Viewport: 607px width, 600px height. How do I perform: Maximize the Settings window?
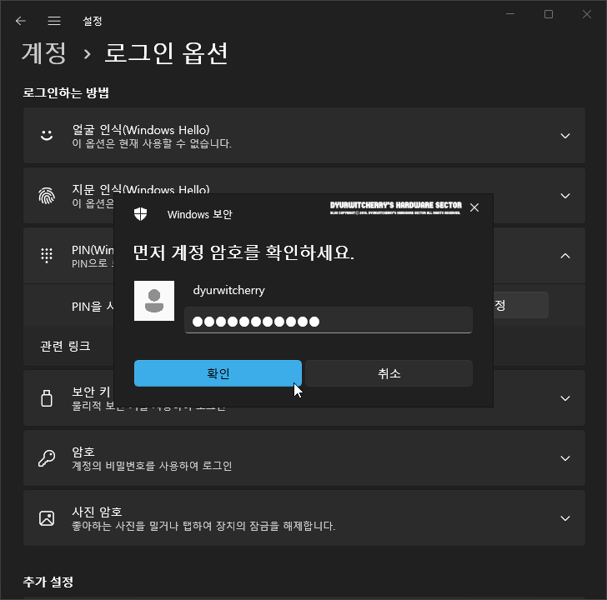tap(549, 14)
